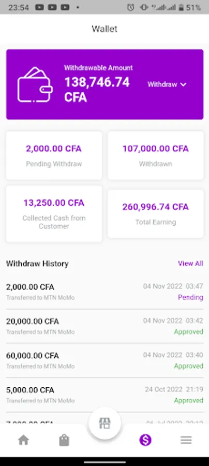This screenshot has height=466, width=209.
Task: Open the hamburger menu icon
Action: point(186,440)
